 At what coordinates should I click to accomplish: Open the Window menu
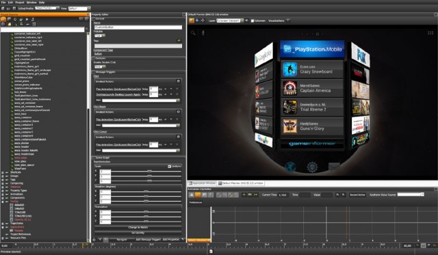[x=31, y=2]
